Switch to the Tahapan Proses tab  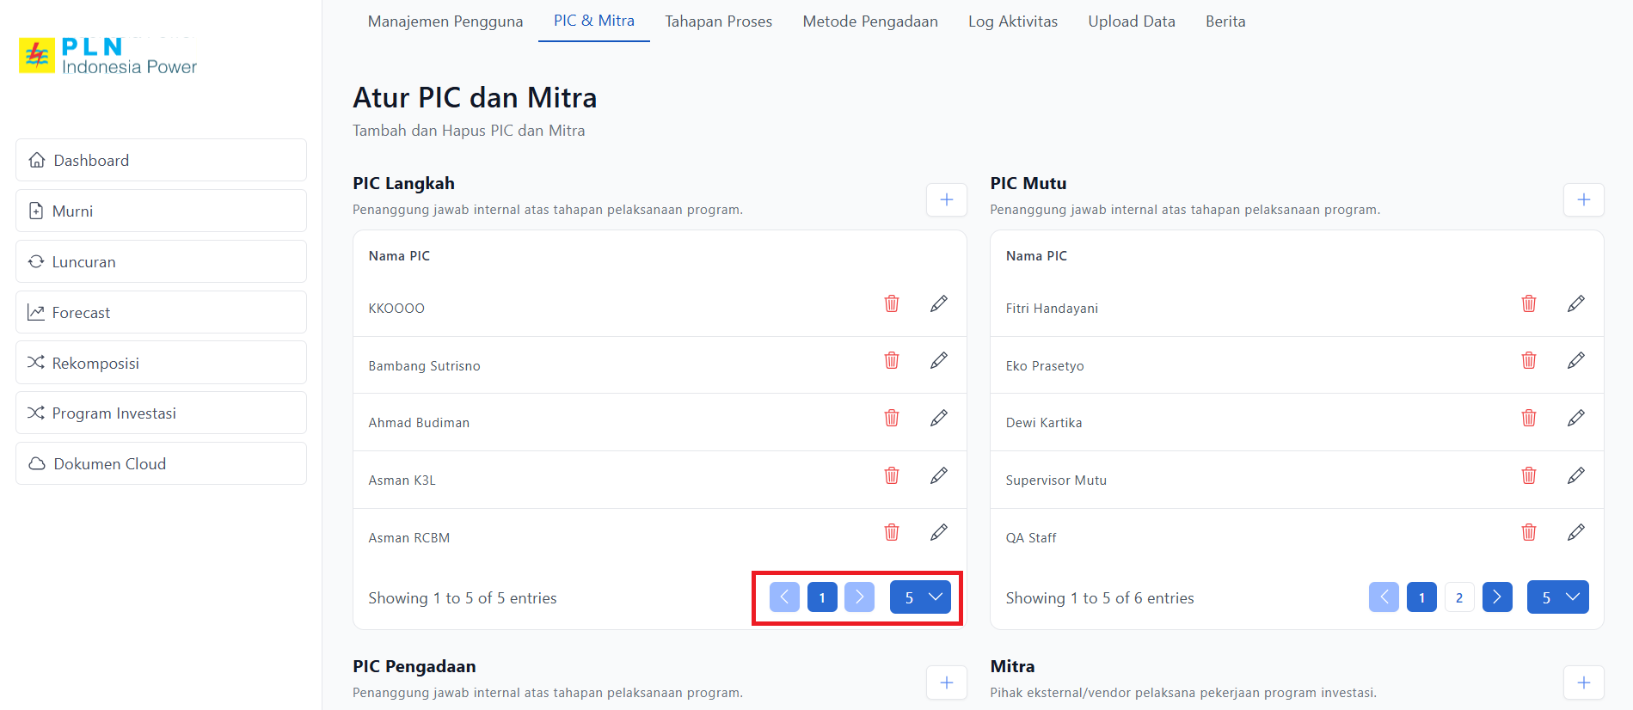point(718,21)
